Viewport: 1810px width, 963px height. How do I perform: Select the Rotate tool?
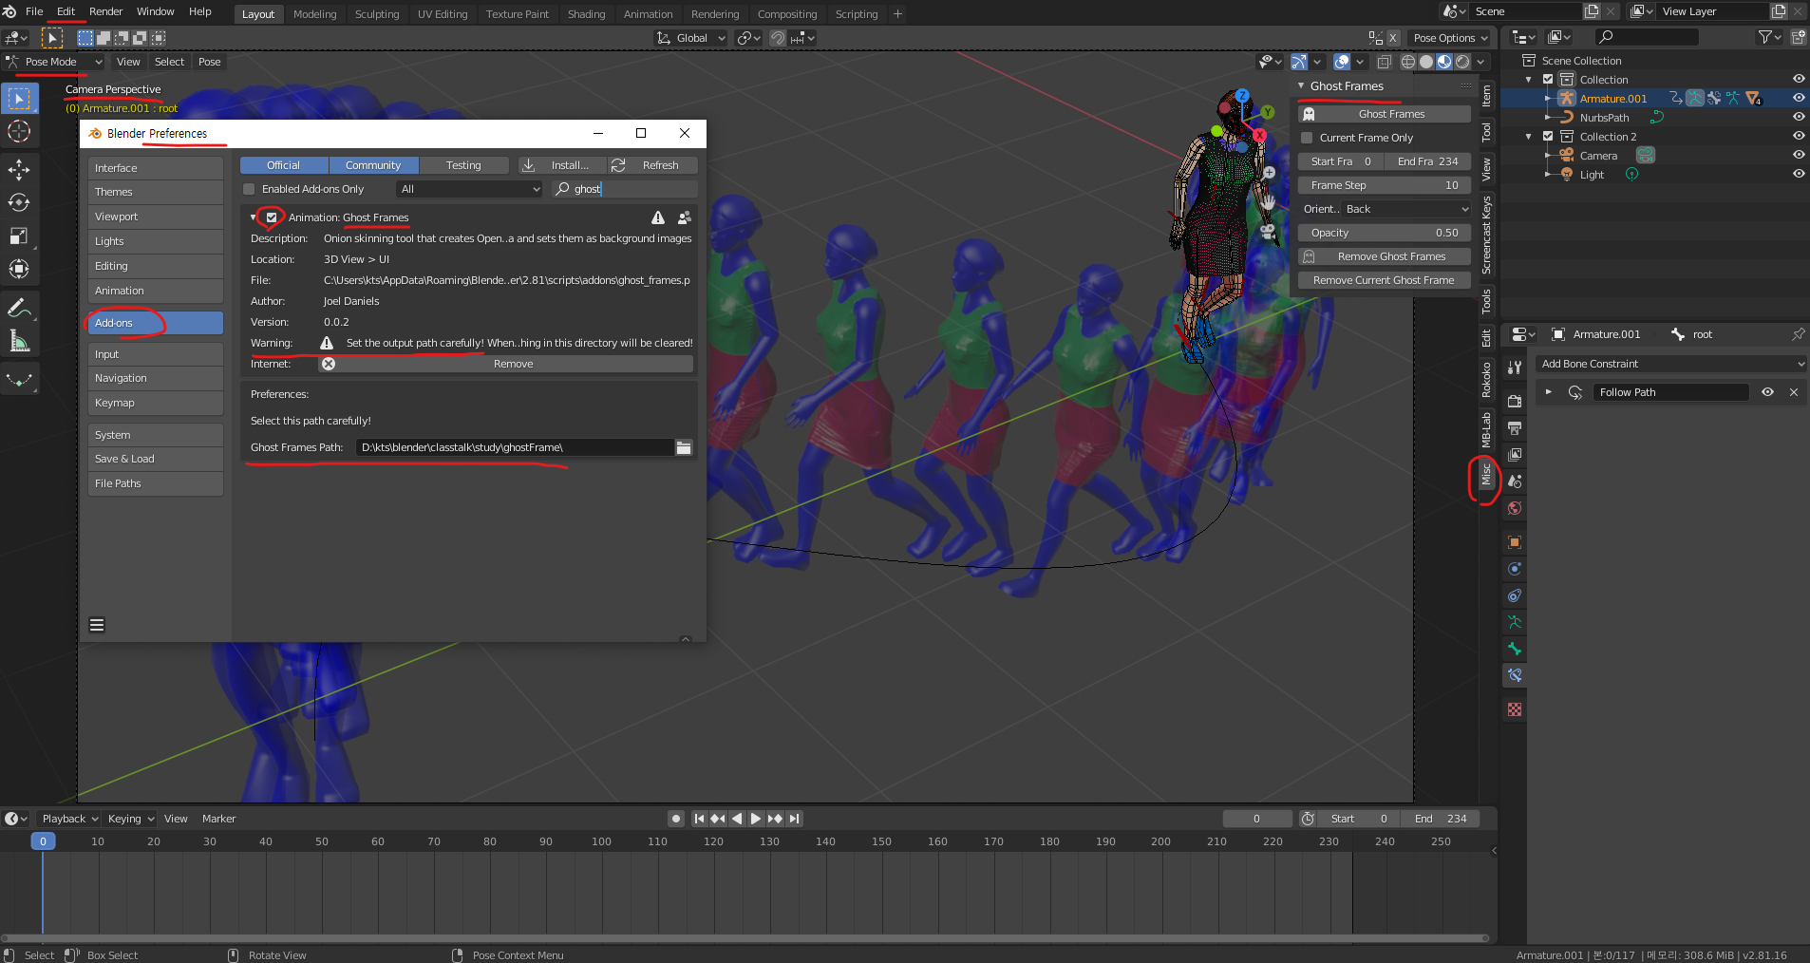[x=19, y=202]
